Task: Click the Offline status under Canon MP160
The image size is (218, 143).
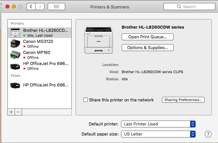Action: [x=33, y=58]
